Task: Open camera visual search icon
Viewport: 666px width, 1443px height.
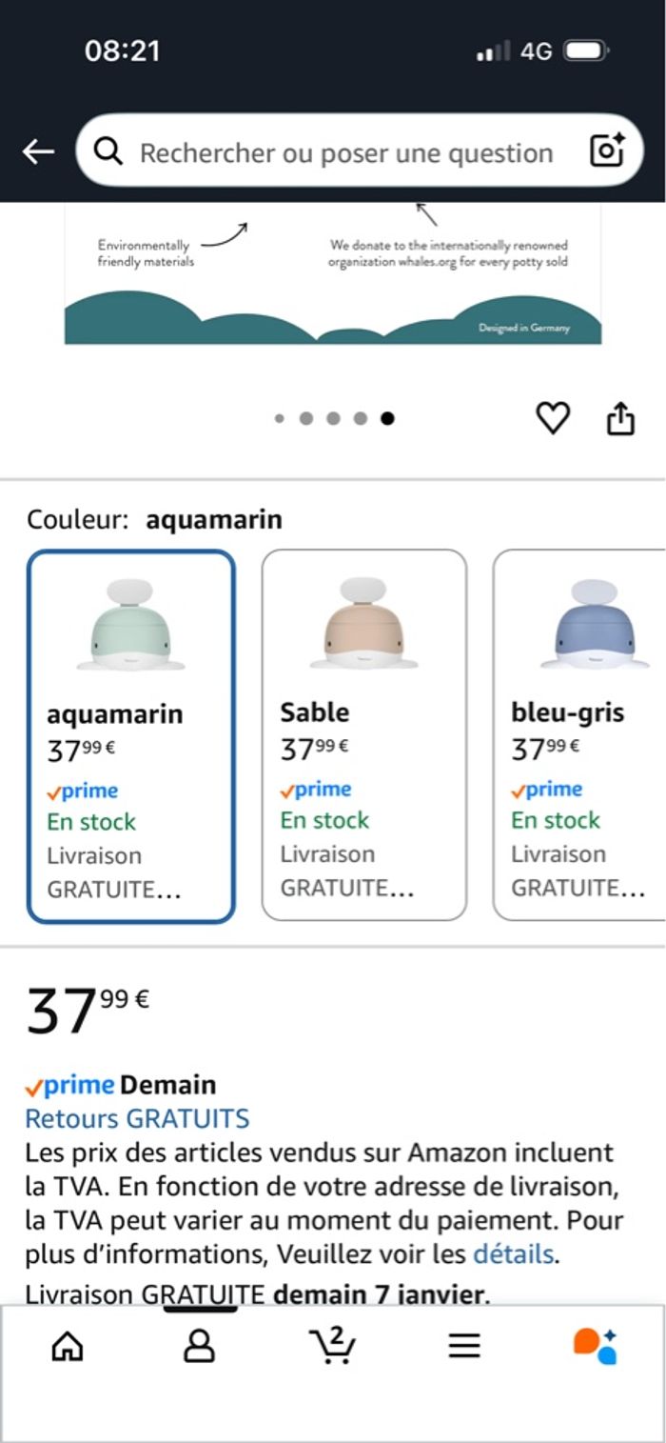Action: click(607, 150)
